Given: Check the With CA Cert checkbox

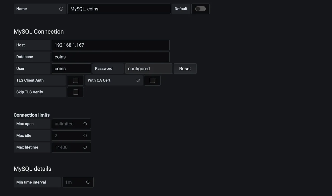Looking at the screenshot, I should (152, 80).
